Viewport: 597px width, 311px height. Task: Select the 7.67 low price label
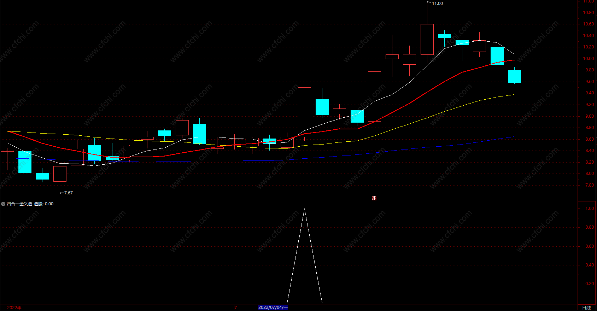click(69, 193)
